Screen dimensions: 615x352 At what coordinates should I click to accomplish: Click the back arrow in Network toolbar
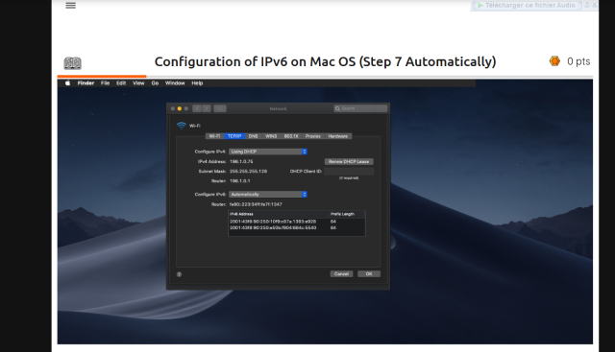pyautogui.click(x=197, y=108)
